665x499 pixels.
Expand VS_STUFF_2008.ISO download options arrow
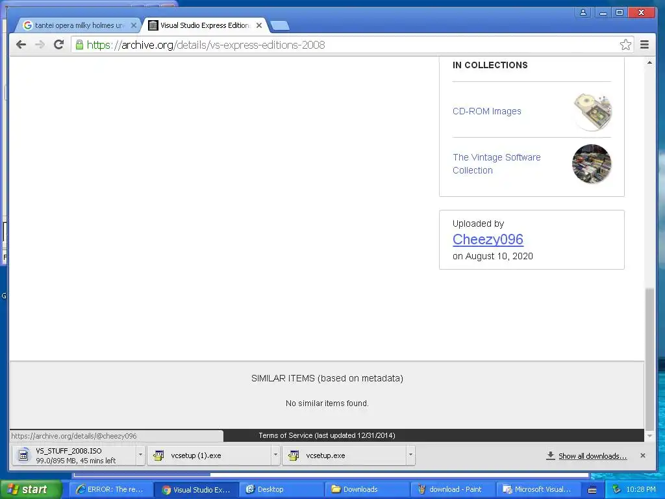point(140,455)
